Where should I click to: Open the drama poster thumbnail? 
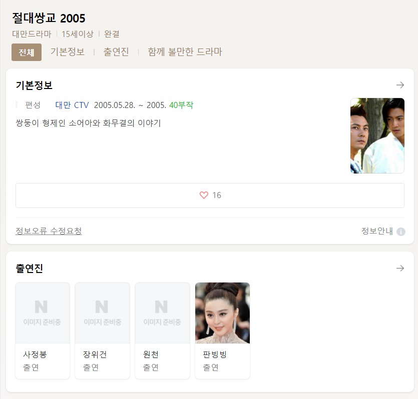click(x=377, y=136)
